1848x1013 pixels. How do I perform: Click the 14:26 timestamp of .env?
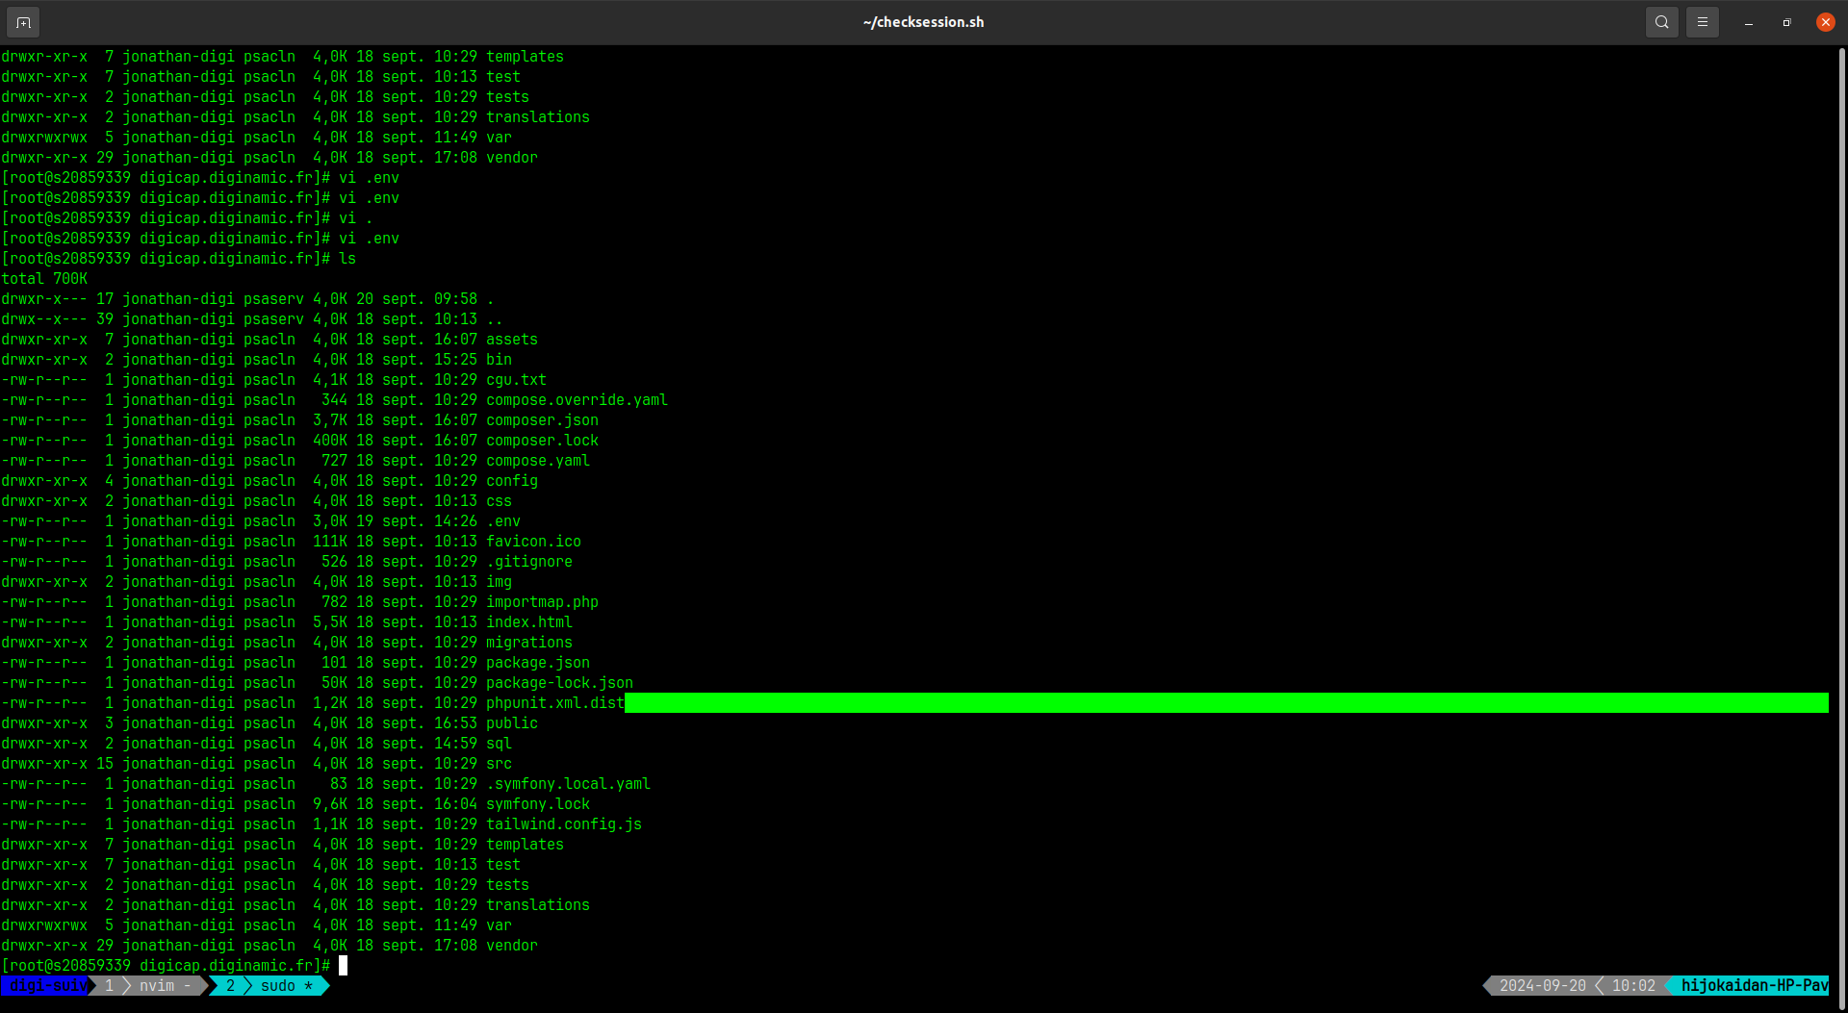pyautogui.click(x=455, y=521)
